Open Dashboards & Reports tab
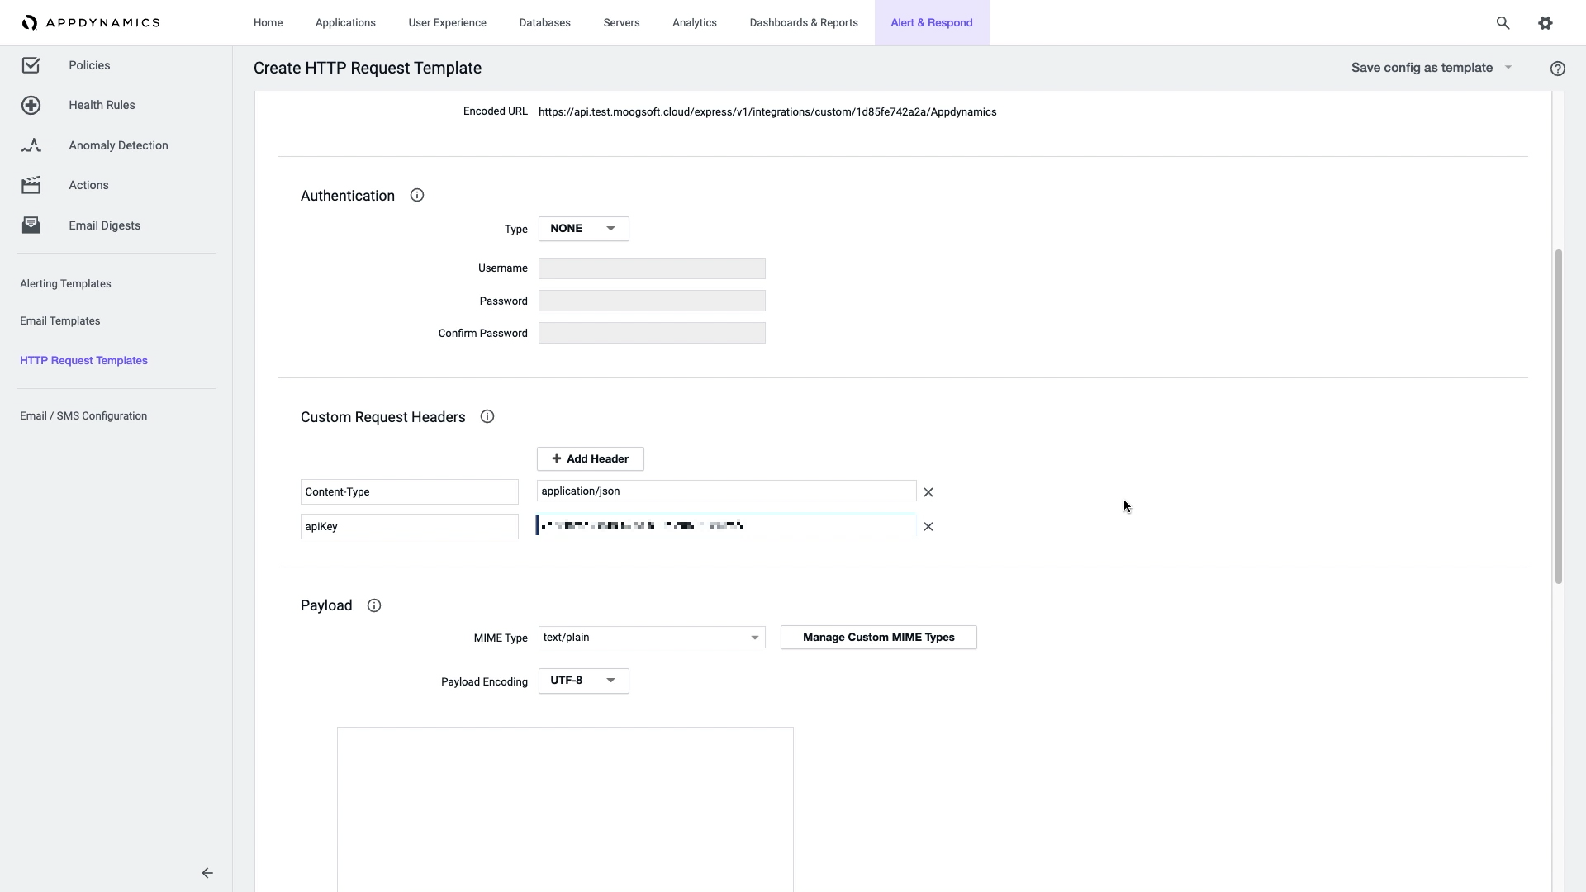 coord(804,23)
